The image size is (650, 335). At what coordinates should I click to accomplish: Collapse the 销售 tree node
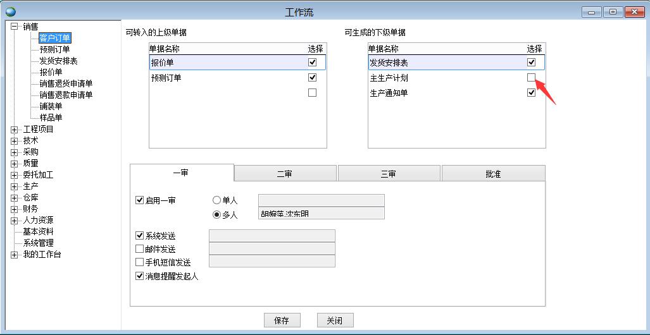[15, 27]
